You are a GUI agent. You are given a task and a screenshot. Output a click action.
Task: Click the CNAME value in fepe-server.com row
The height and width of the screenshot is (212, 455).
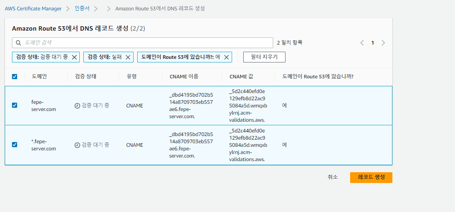pos(248,106)
